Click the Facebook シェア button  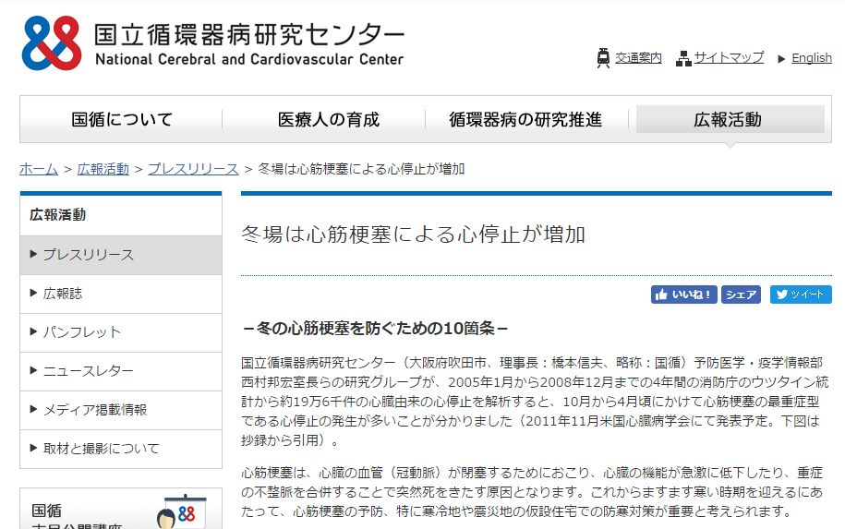(741, 295)
